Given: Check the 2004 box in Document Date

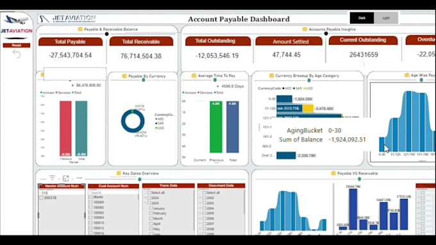Looking at the screenshot, I should (205, 208).
